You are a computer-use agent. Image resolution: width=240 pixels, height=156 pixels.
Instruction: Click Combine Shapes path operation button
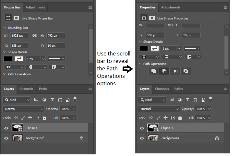pos(154,71)
